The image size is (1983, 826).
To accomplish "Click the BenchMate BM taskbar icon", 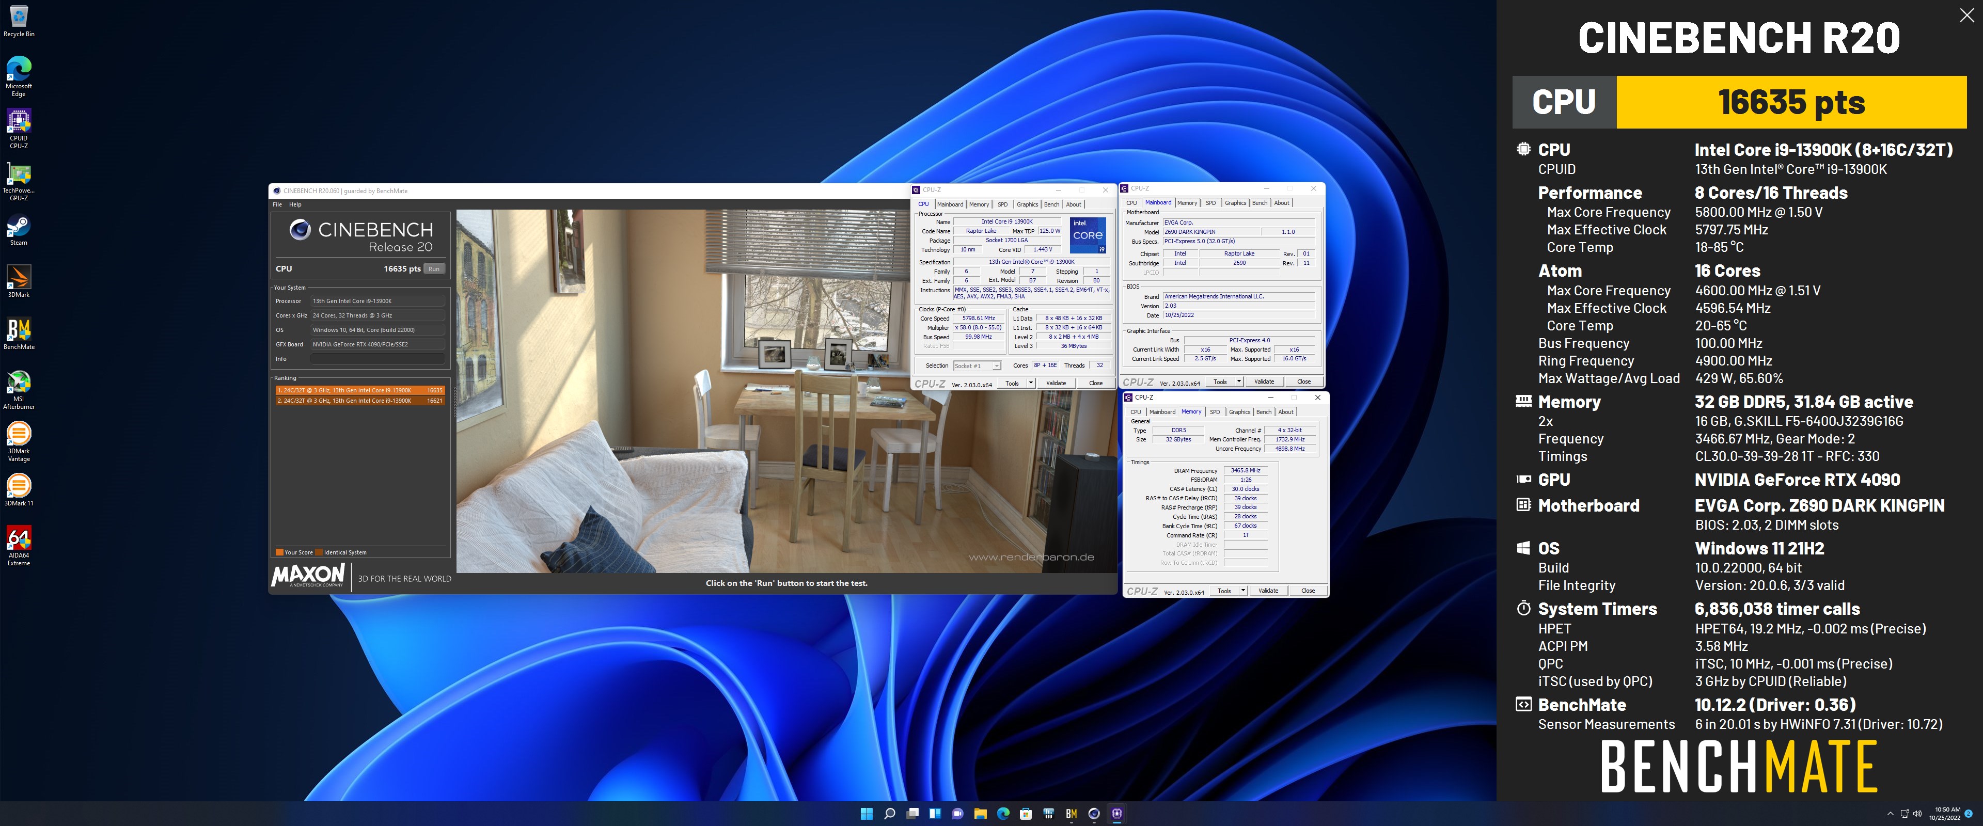I will point(1072,814).
